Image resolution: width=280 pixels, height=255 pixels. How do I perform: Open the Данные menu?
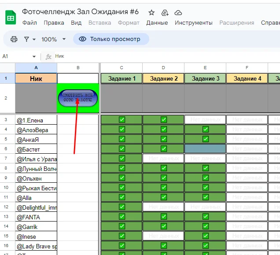157,22
